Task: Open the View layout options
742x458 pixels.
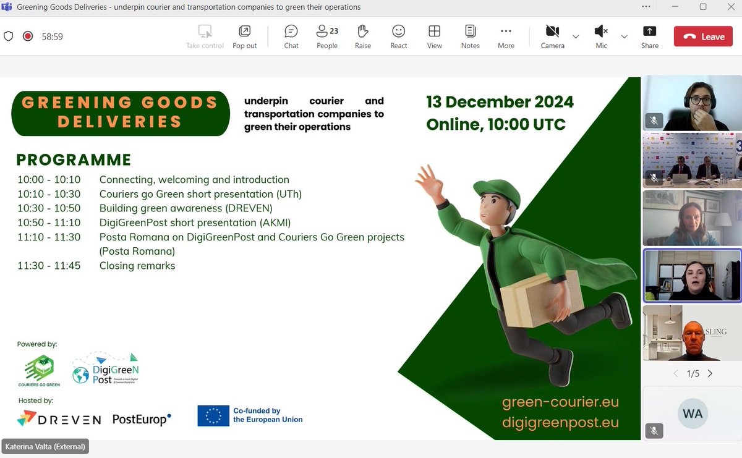Action: point(435,36)
